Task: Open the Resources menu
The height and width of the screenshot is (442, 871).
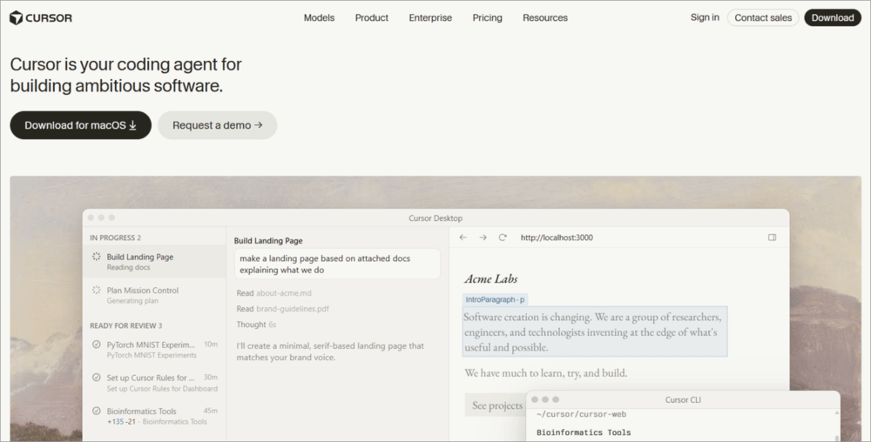Action: [x=545, y=17]
